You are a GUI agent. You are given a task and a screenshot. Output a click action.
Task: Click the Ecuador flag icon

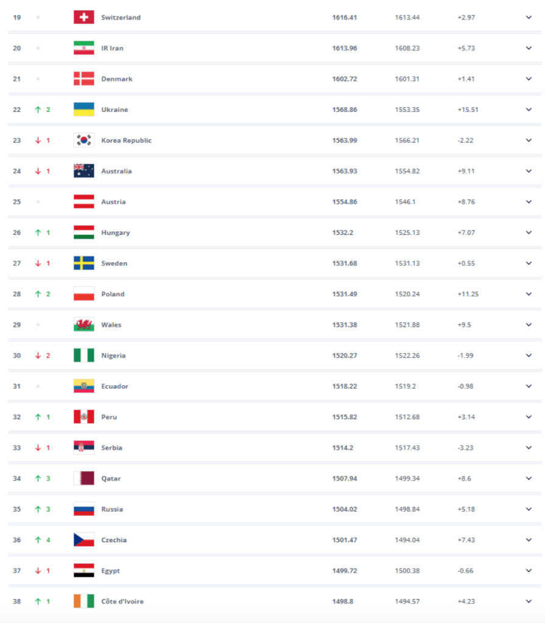tap(84, 386)
